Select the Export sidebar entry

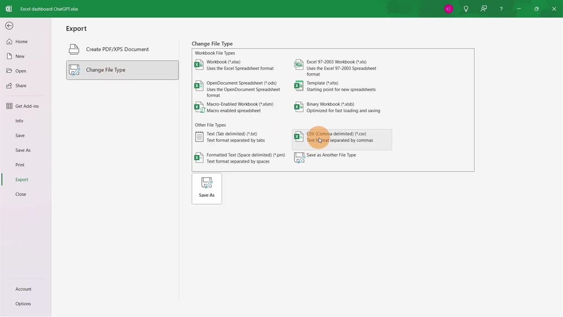tap(22, 180)
